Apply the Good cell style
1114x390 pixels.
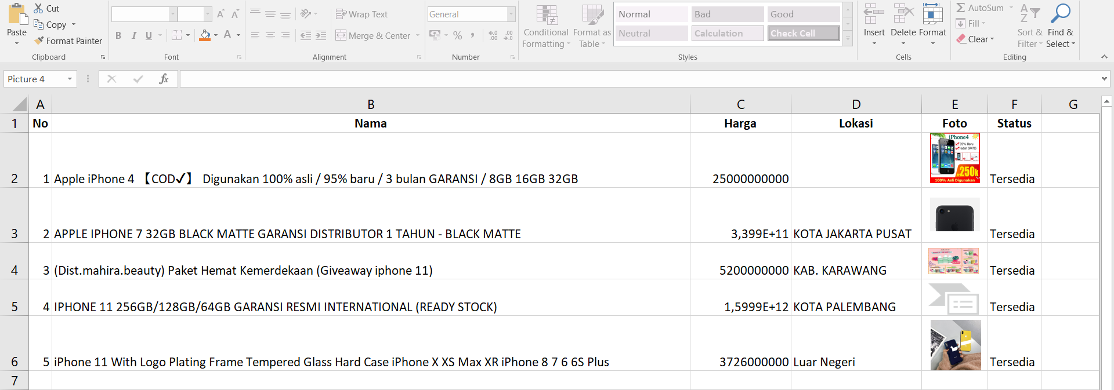click(x=804, y=14)
